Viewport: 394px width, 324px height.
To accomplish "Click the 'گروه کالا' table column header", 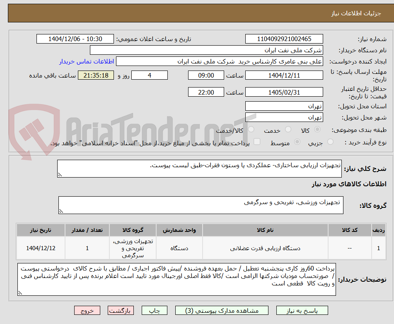I will [133, 230].
